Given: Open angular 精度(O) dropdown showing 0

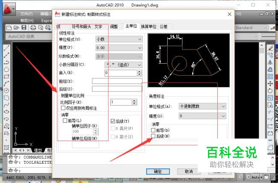Looking at the screenshot, I should pos(202,116).
